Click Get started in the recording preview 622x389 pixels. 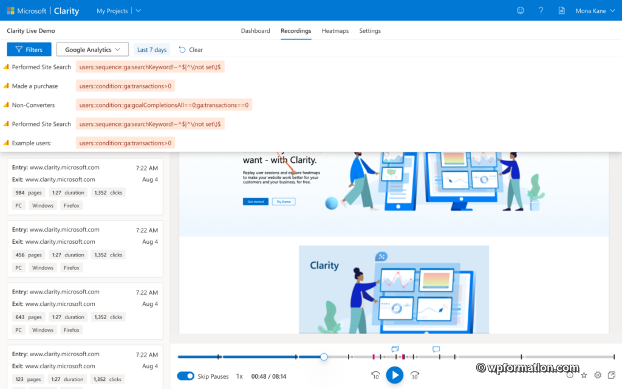256,202
